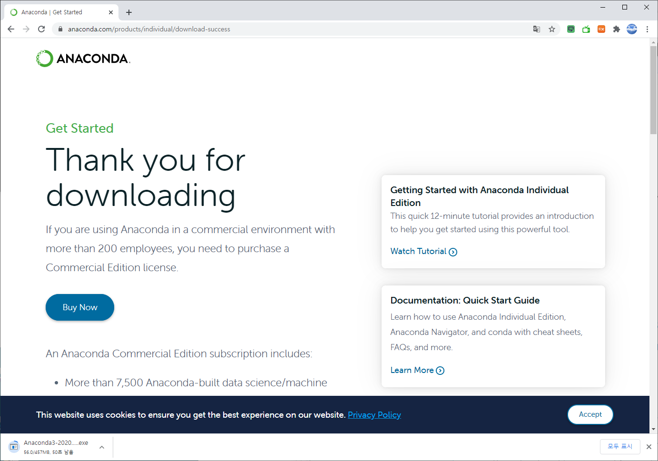Reload the page with refresh icon

click(41, 29)
